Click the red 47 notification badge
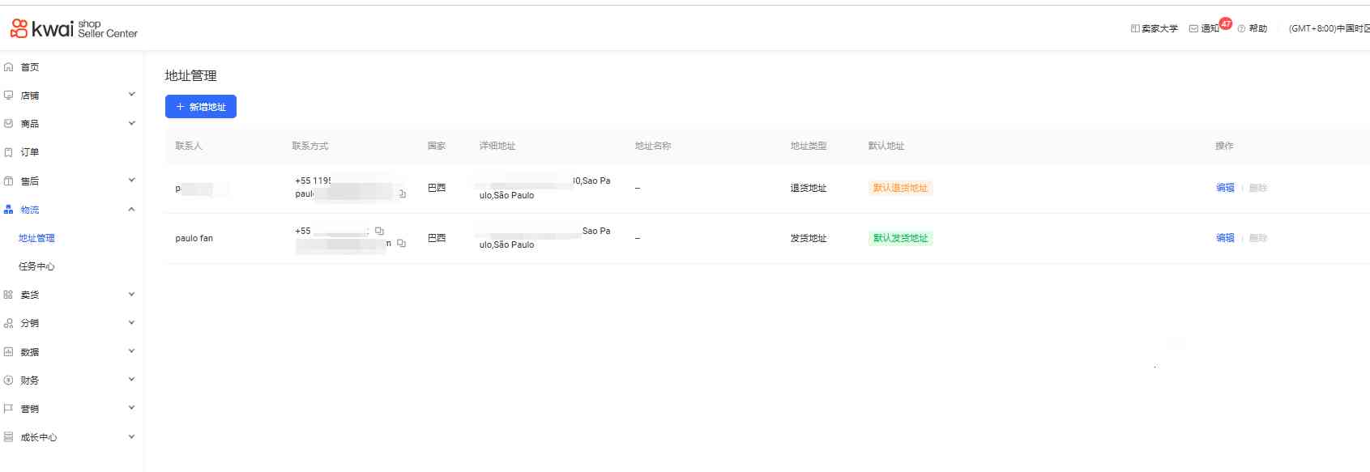The image size is (1370, 472). pyautogui.click(x=1226, y=23)
